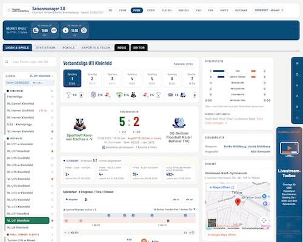Click the topmost icon in right dark toolbar

pyautogui.click(x=297, y=64)
